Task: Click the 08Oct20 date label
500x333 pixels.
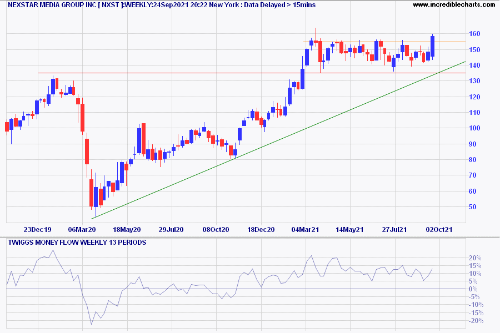Action: click(x=216, y=229)
